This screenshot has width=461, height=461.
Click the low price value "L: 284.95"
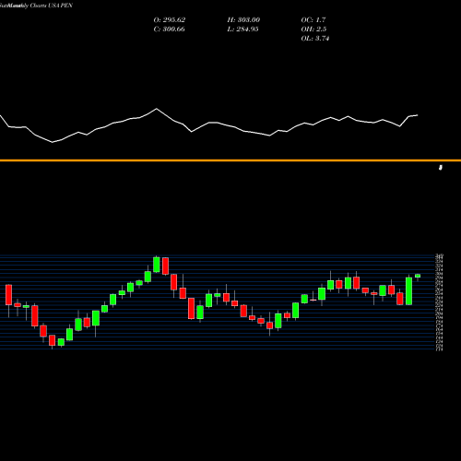[242, 30]
